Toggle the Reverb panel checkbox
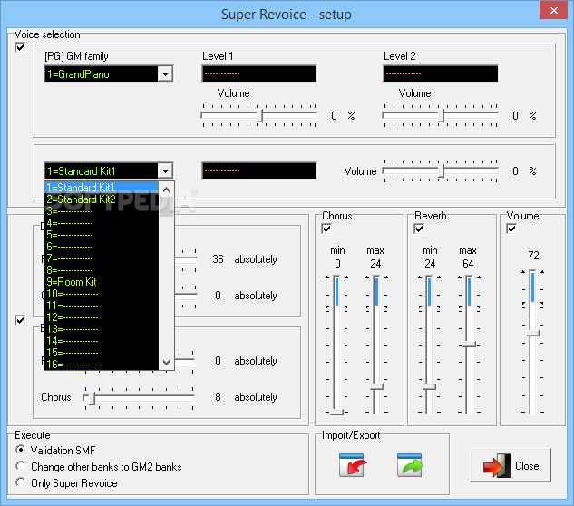Screen dimensions: 574x506 click(x=419, y=229)
